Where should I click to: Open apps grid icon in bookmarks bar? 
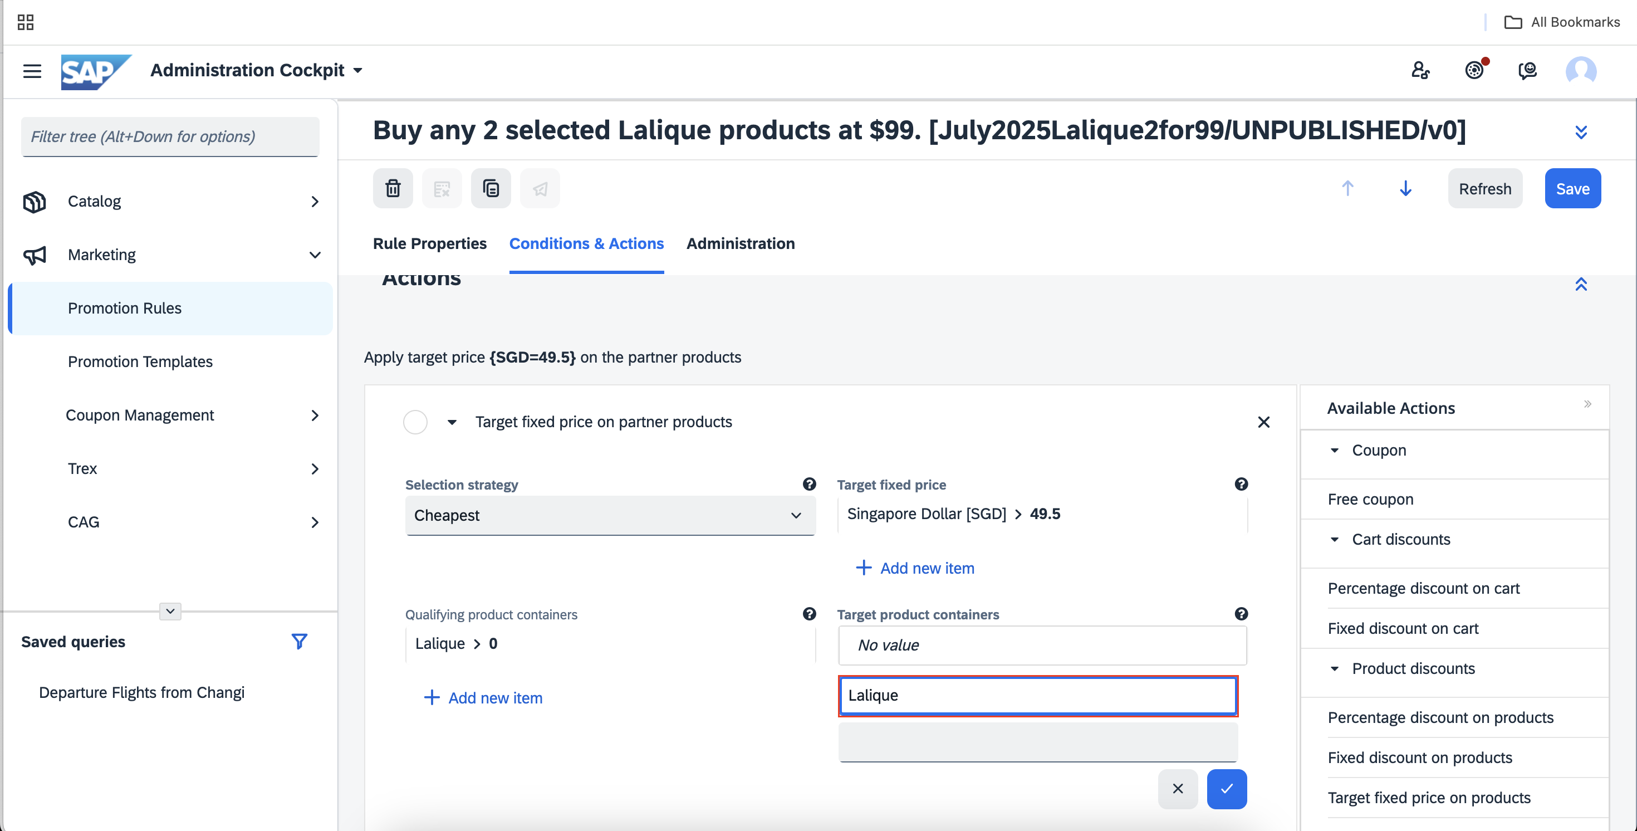(26, 22)
